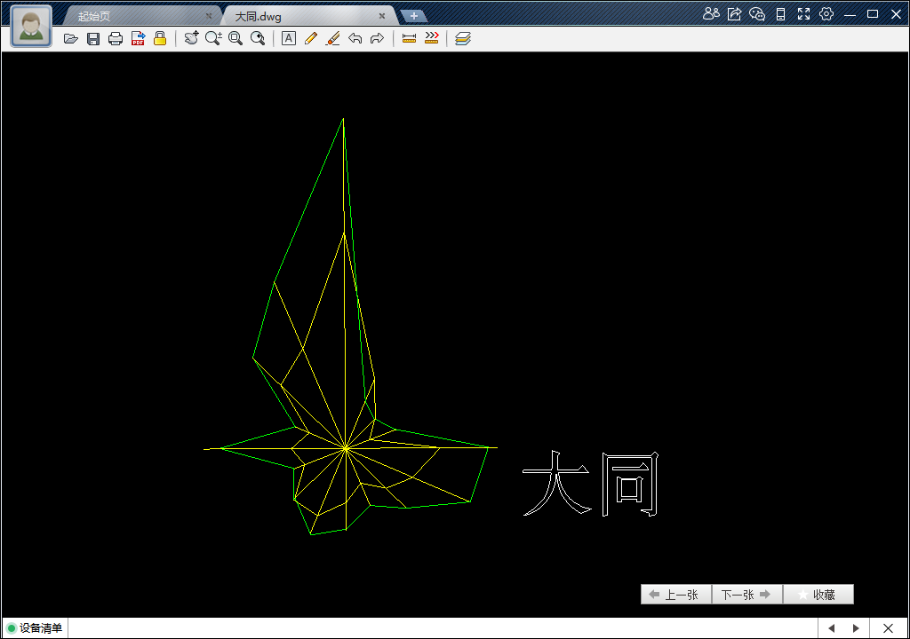Click the right arrow in bottom bar
Image resolution: width=910 pixels, height=639 pixels.
click(x=856, y=628)
